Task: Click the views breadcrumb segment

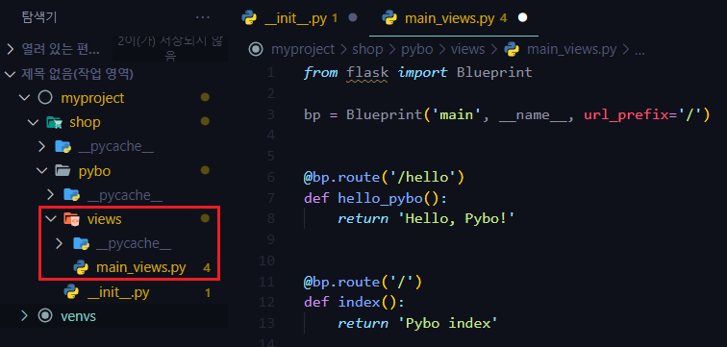Action: [467, 49]
